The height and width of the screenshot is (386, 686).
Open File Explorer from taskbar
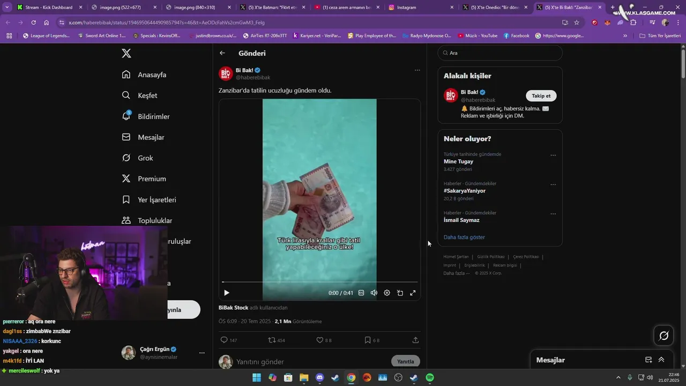[x=304, y=377]
